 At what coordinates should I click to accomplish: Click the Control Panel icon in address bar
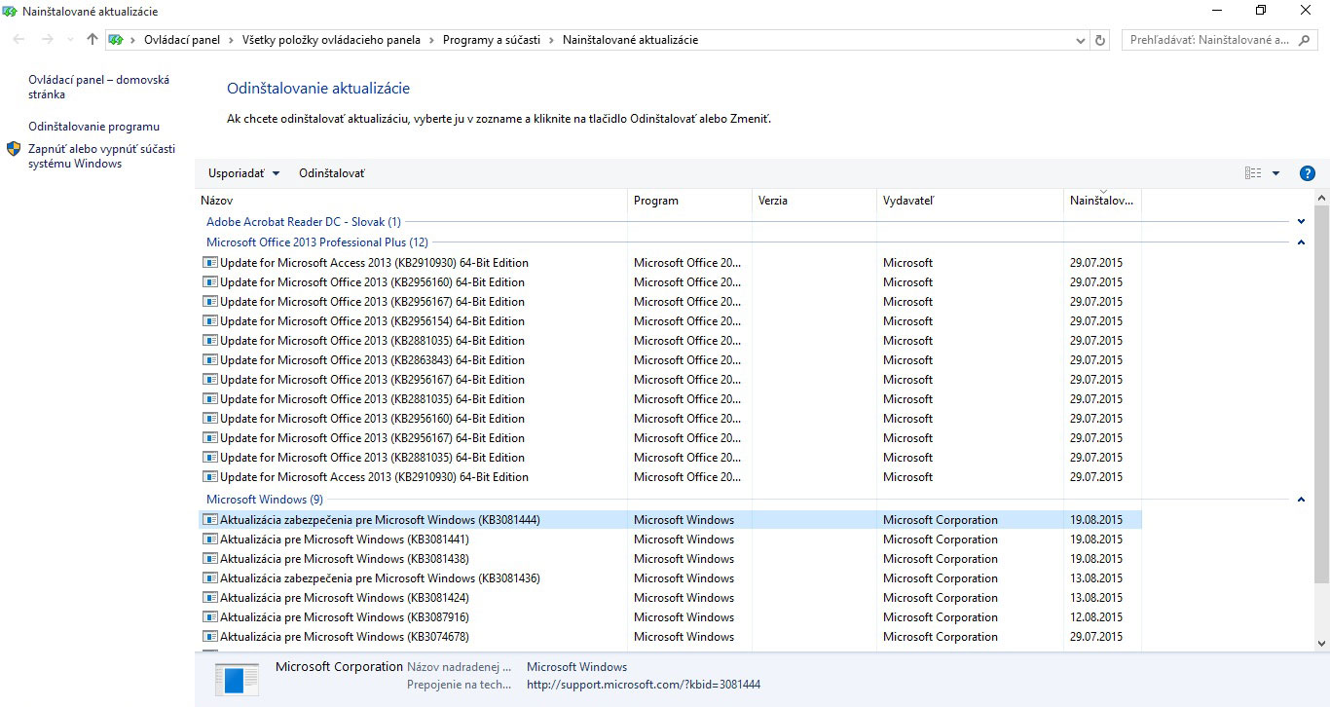[116, 40]
